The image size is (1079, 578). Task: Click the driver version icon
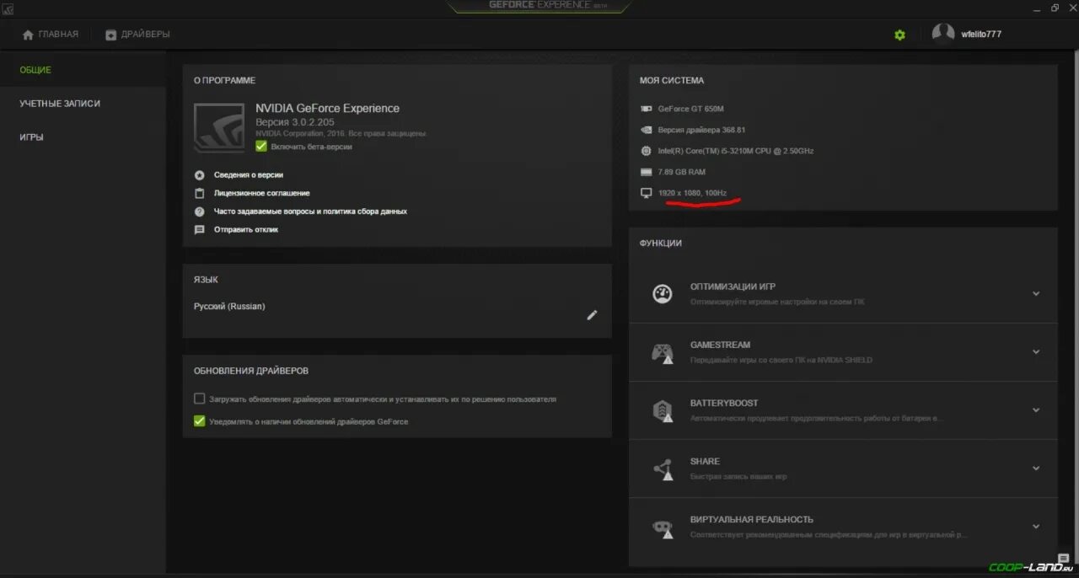point(647,130)
